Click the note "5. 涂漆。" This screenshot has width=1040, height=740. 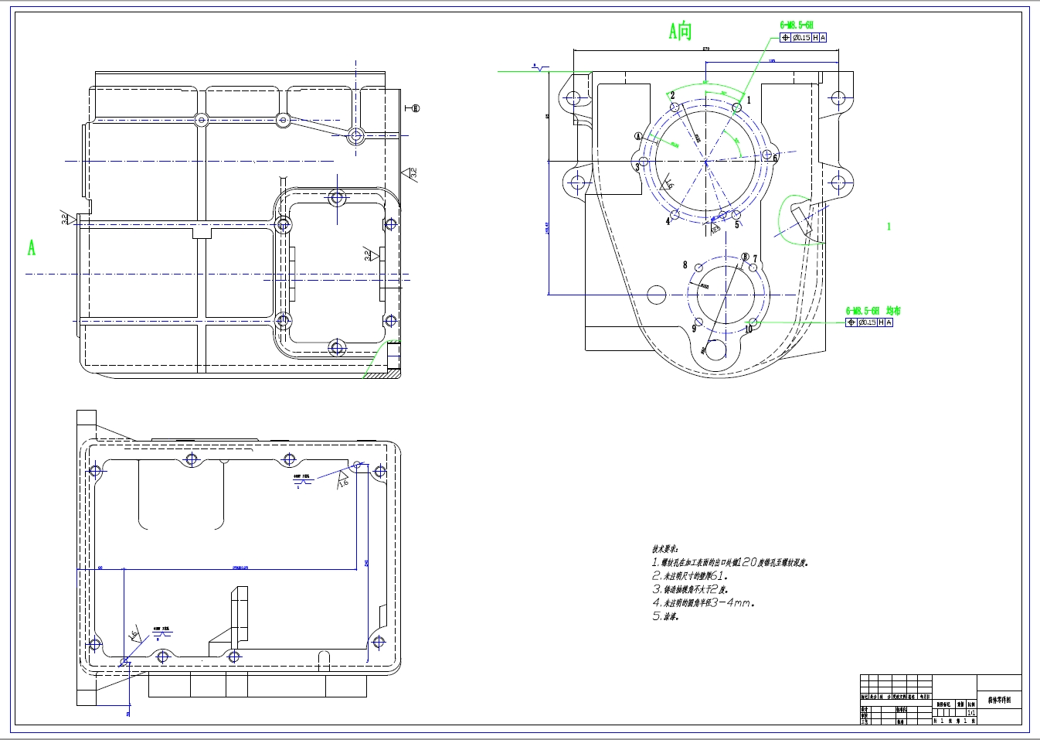pos(665,616)
